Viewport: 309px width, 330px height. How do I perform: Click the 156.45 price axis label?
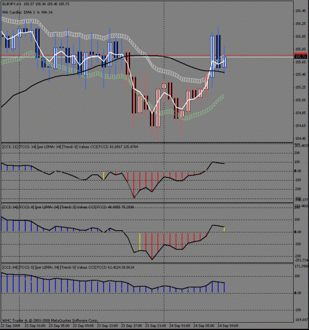301,11
